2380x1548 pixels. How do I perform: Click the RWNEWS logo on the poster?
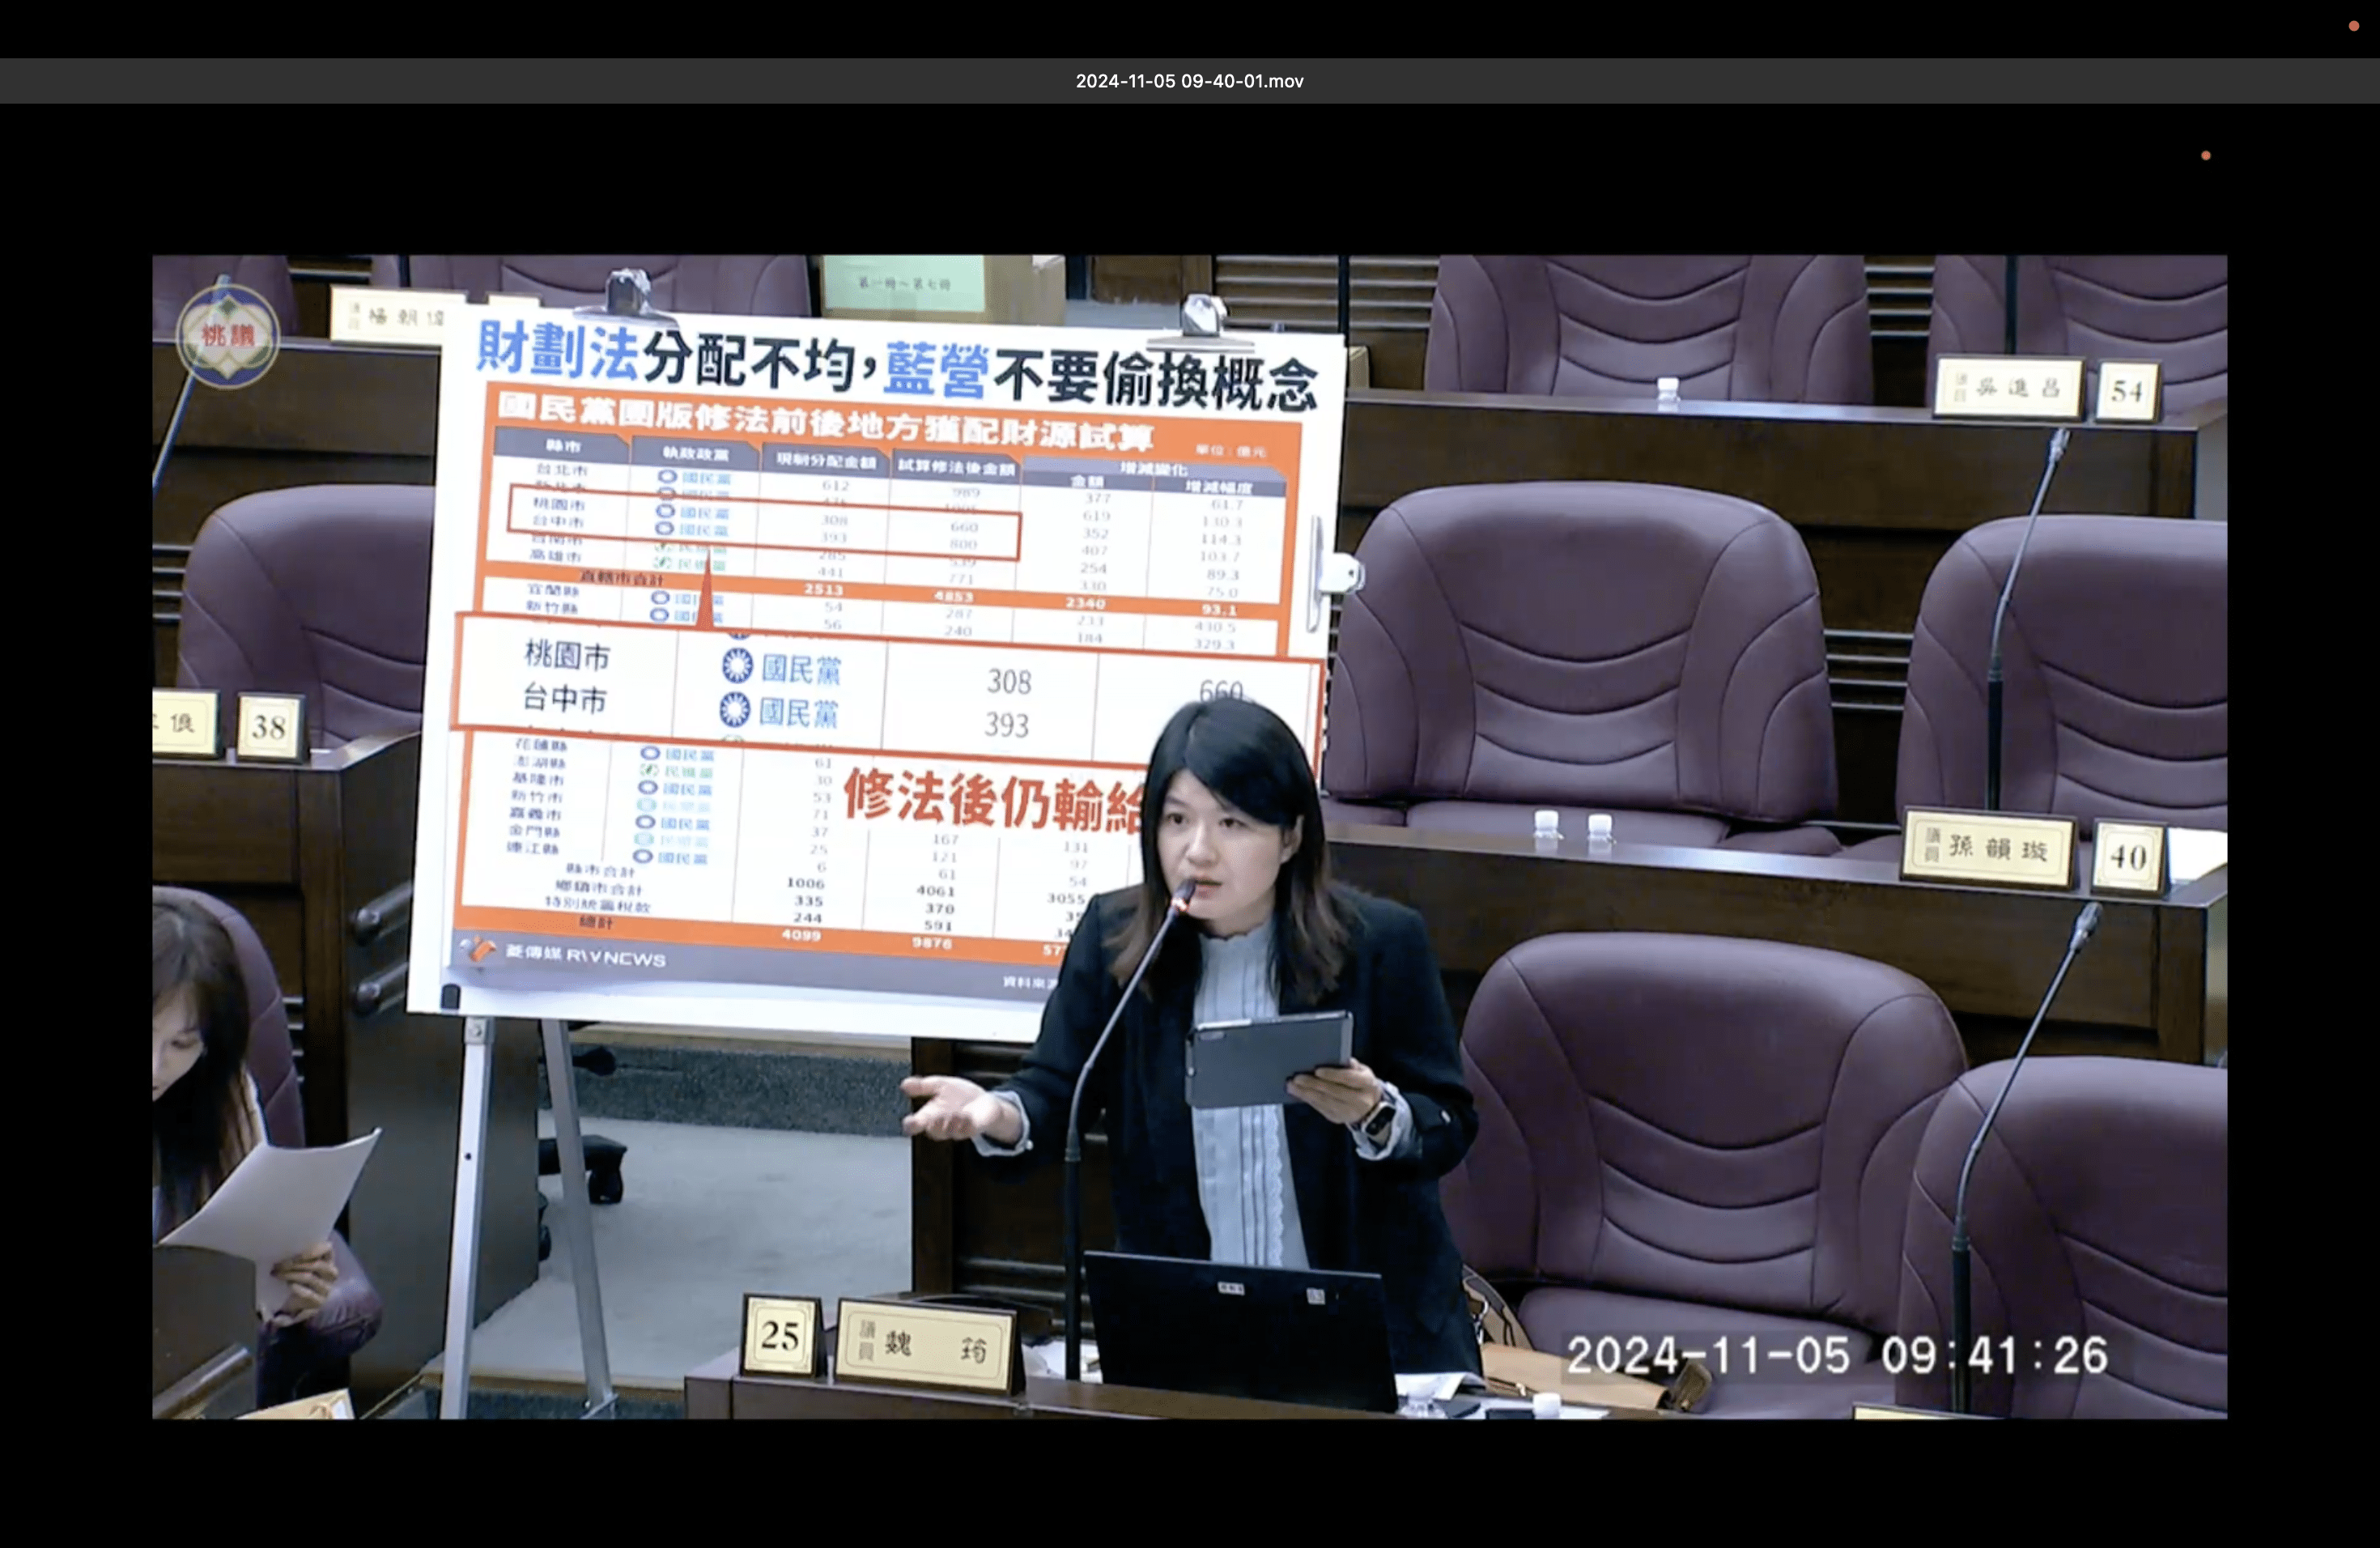point(563,953)
